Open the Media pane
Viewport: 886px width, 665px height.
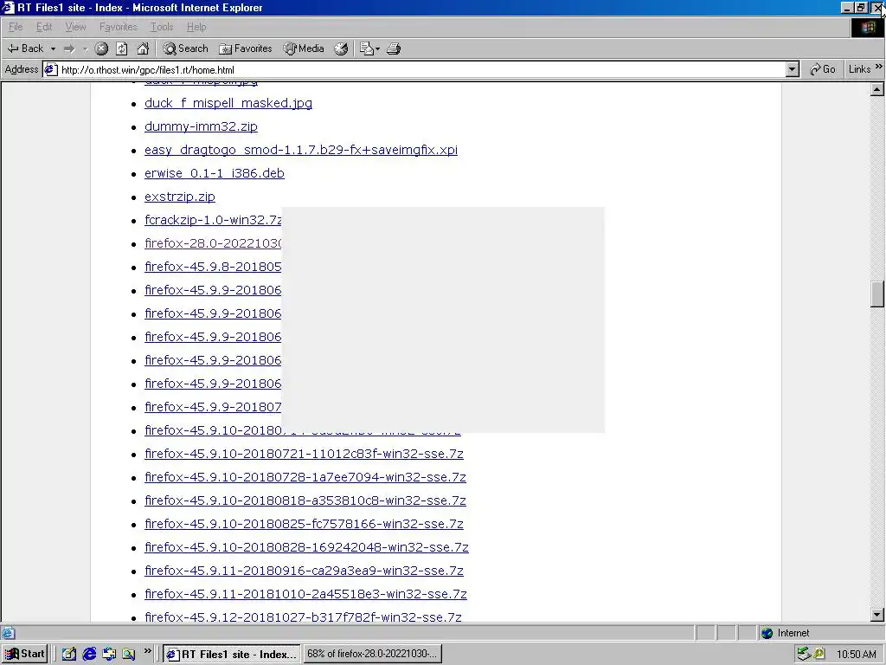tap(304, 48)
